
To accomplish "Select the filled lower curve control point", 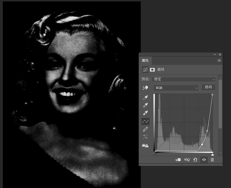I will tap(202, 144).
